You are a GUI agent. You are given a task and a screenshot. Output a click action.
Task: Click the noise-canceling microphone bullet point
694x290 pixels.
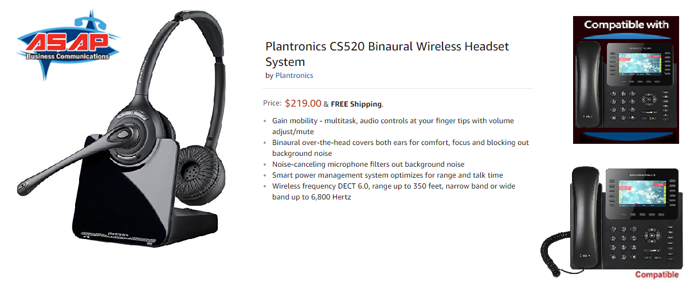coord(368,164)
